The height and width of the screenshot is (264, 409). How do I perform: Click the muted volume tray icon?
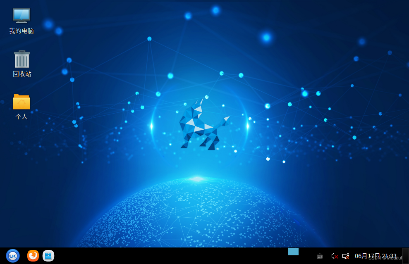tap(335, 256)
